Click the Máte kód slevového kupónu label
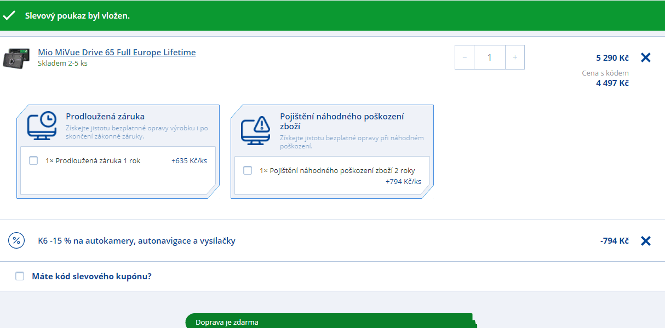Screen dimensions: 665x328 [91, 276]
